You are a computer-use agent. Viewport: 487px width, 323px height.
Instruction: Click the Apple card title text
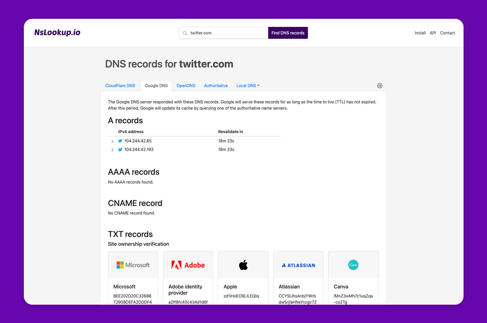pos(230,287)
